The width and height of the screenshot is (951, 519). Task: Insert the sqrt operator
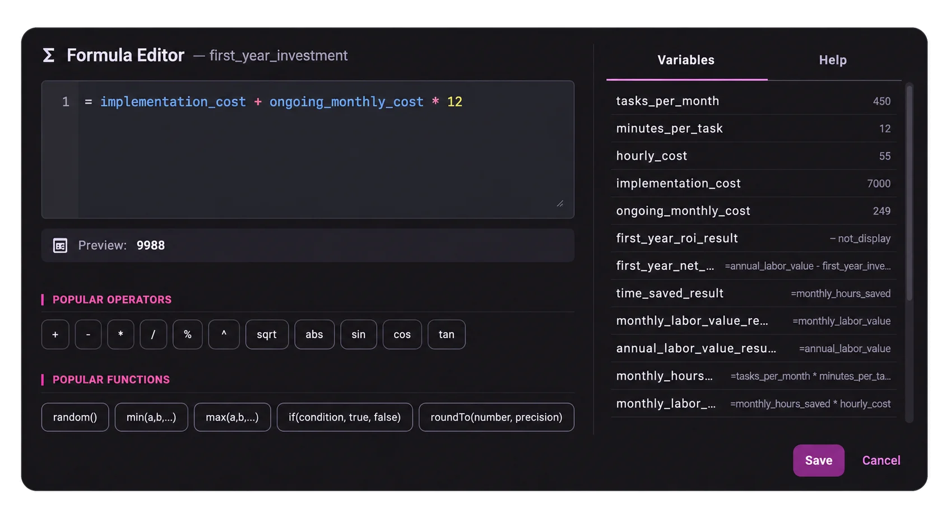[x=267, y=334]
